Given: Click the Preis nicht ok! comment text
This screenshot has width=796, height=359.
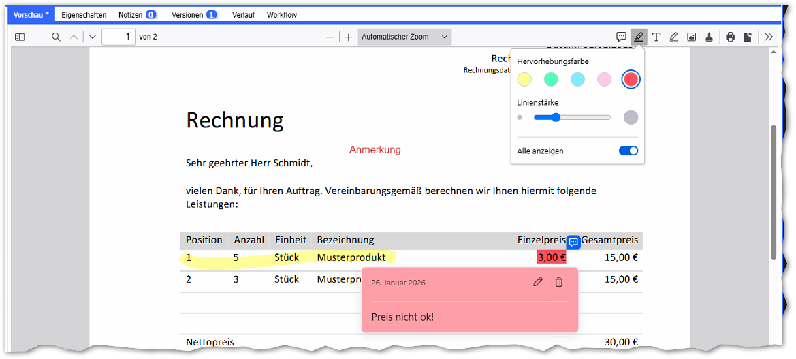Looking at the screenshot, I should click(402, 317).
